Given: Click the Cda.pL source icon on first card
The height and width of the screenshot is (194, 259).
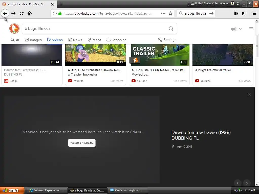Looking at the screenshot, I should tap(6, 81).
